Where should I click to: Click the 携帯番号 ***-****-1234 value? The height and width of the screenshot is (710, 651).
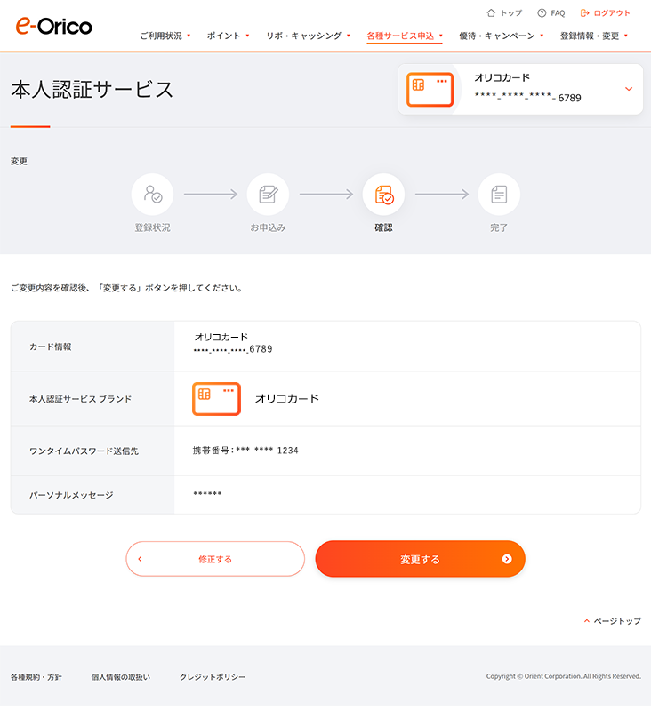tap(245, 451)
